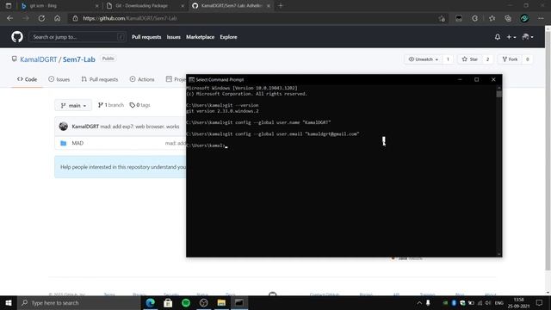This screenshot has width=551, height=310.
Task: Open the main branch selector dropdown
Action: [x=73, y=105]
